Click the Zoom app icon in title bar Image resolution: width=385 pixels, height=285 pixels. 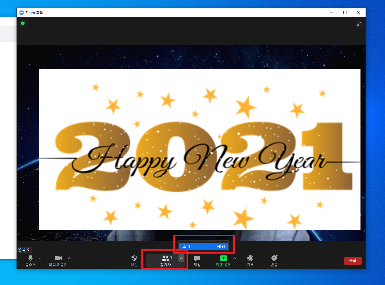[22, 13]
